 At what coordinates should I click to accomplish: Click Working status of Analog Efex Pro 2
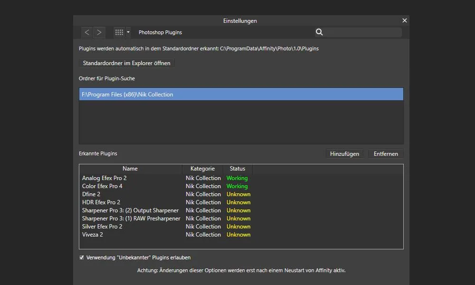click(237, 178)
